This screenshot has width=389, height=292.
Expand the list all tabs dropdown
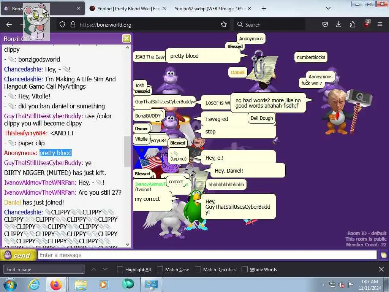[x=328, y=8]
